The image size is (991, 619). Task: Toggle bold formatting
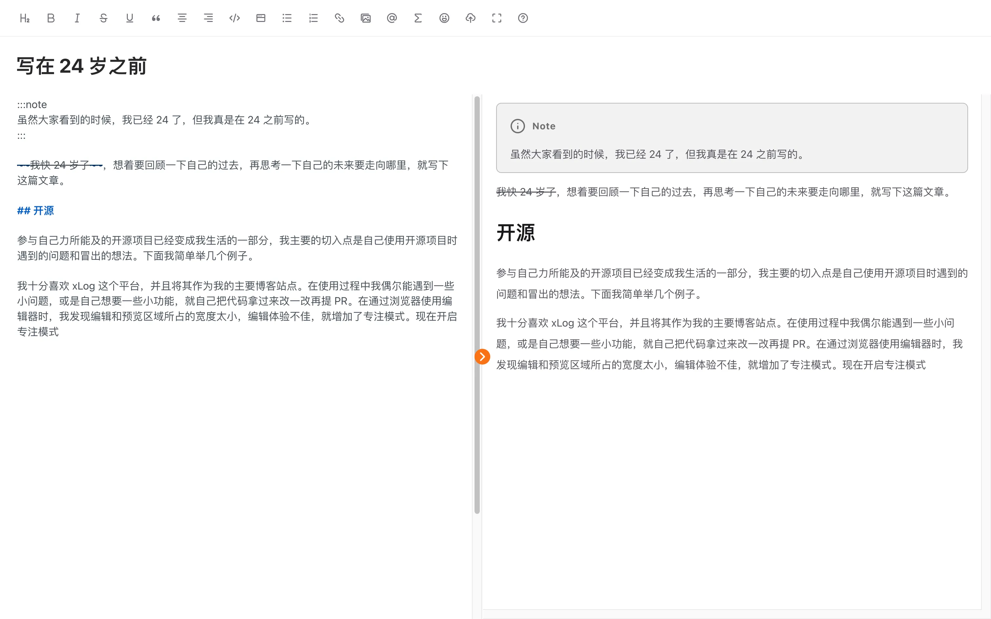pyautogui.click(x=51, y=18)
